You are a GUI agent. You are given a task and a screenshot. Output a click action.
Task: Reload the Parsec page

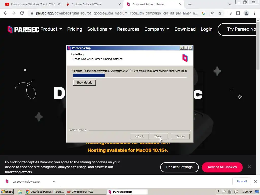pyautogui.click(x=22, y=13)
